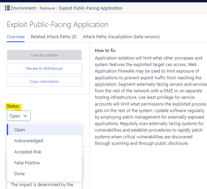Open the Environment navigation menu icon
Viewport: 207px width, 189px height.
(7, 8)
